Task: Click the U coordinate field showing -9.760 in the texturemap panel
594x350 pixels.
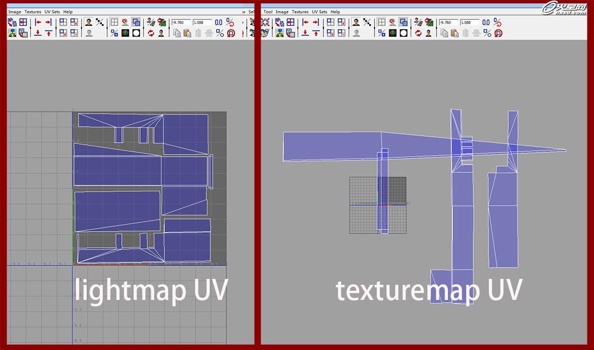Action: [448, 22]
